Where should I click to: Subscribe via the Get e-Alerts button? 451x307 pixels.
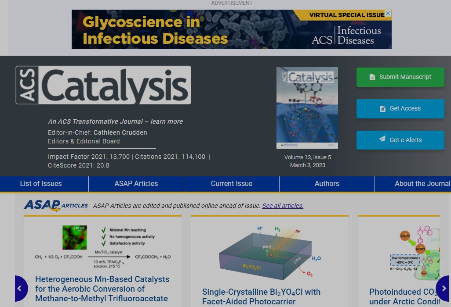pos(400,140)
